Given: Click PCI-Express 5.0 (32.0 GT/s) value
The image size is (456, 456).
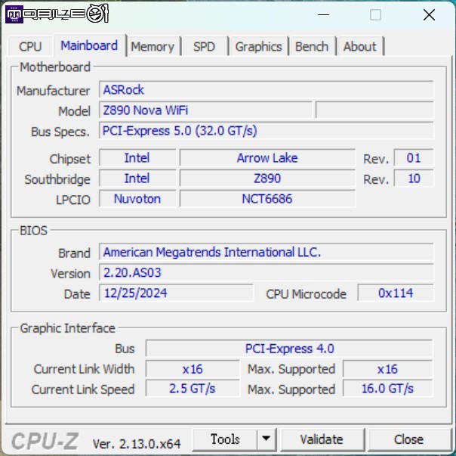Looking at the screenshot, I should 266,131.
